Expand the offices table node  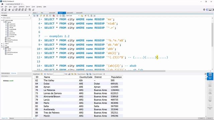pos(6,27)
